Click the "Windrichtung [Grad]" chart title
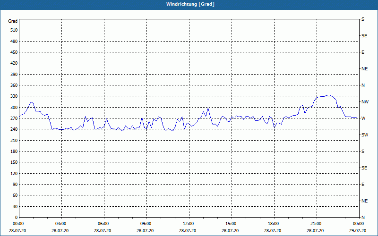Screen dimensions: 378x236 coord(190,4)
